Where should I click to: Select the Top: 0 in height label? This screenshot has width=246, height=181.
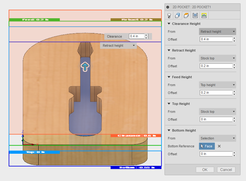35,152
